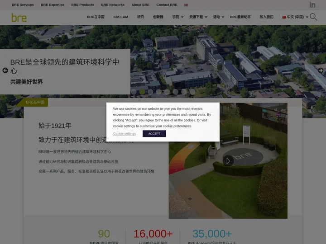Open the Contact BRE menu
Viewport: 326px width, 244px height.
coord(167,5)
